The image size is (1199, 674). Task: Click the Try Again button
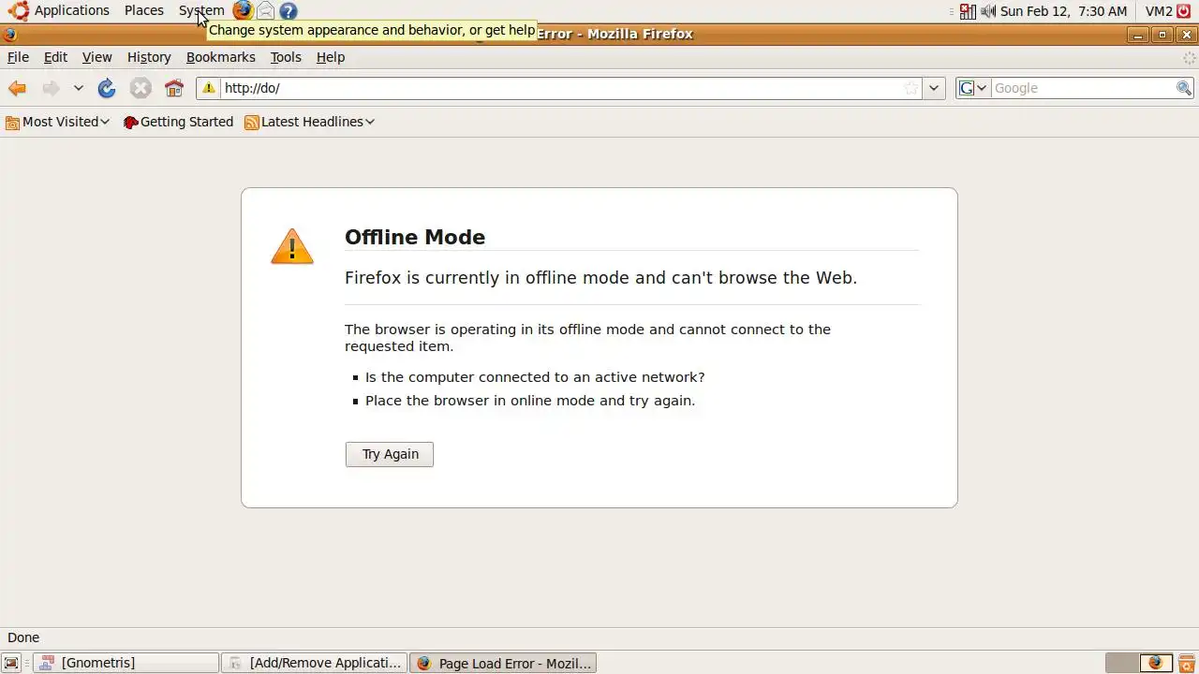coord(390,454)
